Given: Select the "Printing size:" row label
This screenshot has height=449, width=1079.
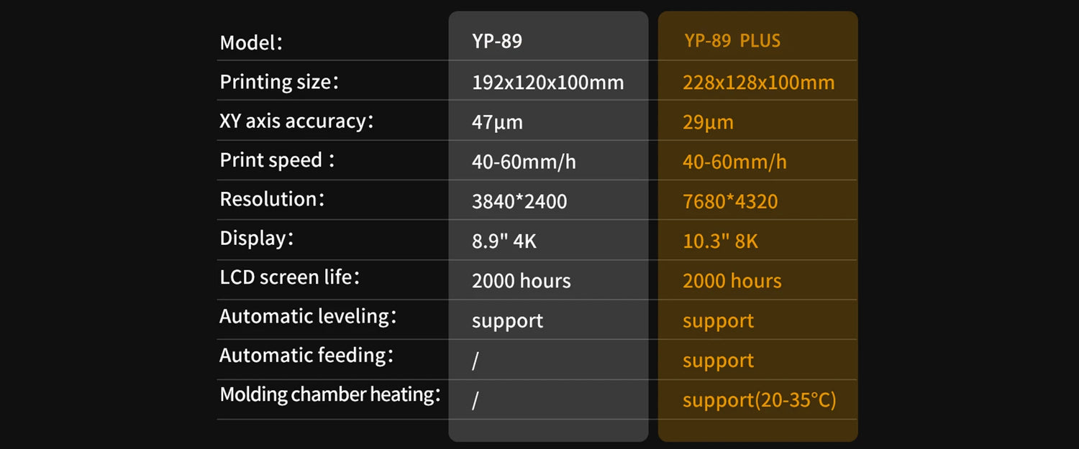Looking at the screenshot, I should pyautogui.click(x=279, y=82).
